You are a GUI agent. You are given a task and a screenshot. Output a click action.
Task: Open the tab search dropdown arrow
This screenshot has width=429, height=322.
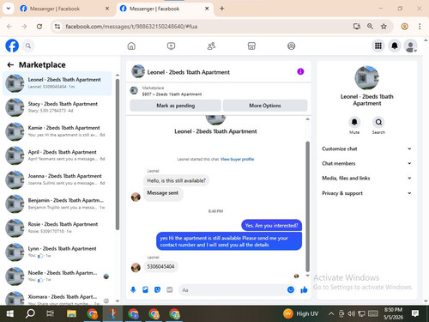point(9,9)
